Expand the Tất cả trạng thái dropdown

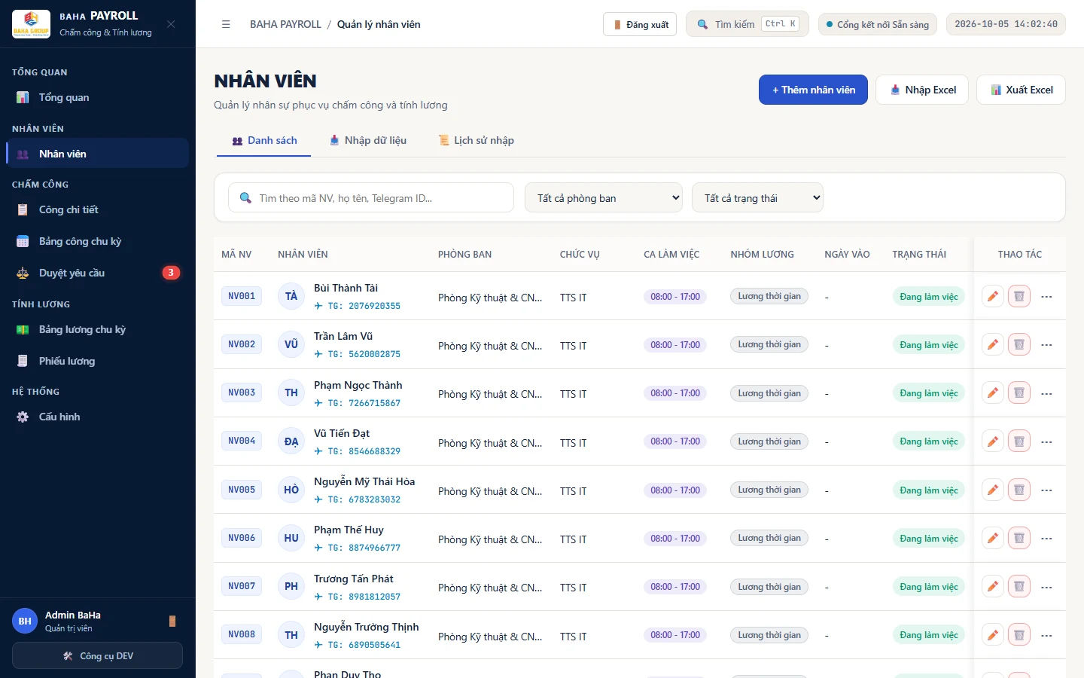tap(757, 198)
